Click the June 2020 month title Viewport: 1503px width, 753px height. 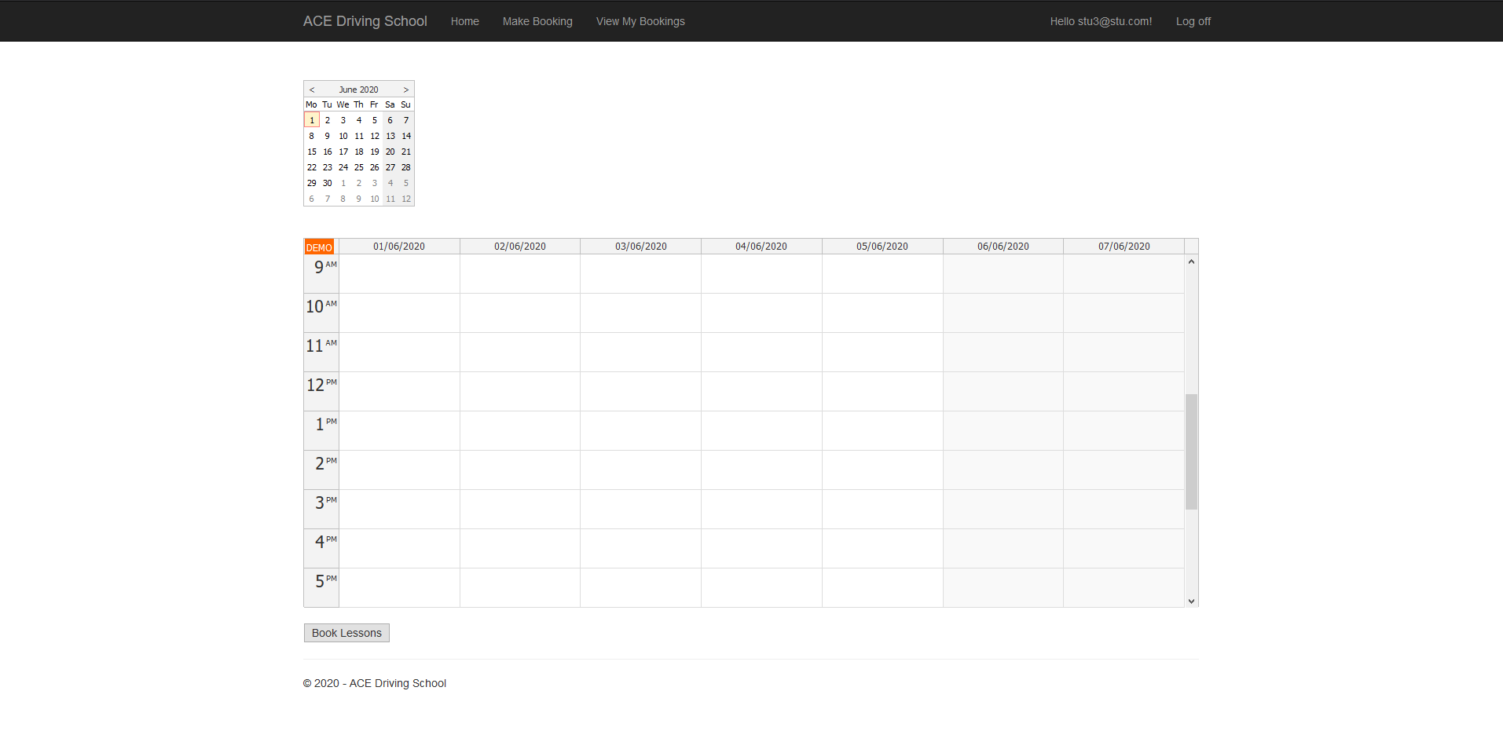tap(359, 90)
